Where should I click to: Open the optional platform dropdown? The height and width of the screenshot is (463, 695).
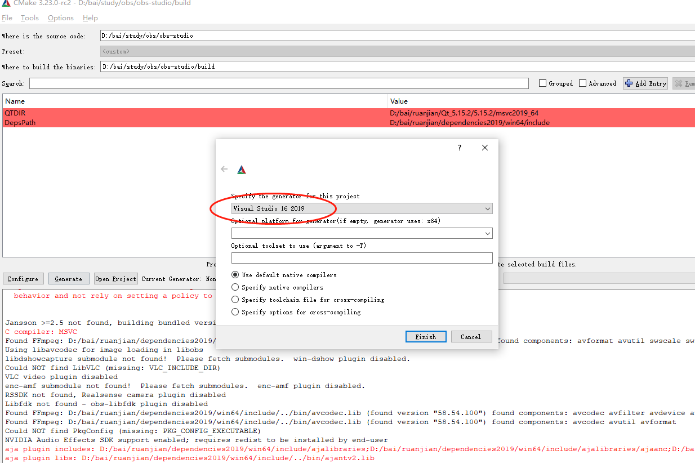(362, 233)
